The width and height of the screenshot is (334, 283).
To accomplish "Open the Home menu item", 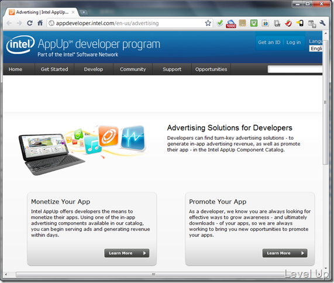I will (15, 69).
